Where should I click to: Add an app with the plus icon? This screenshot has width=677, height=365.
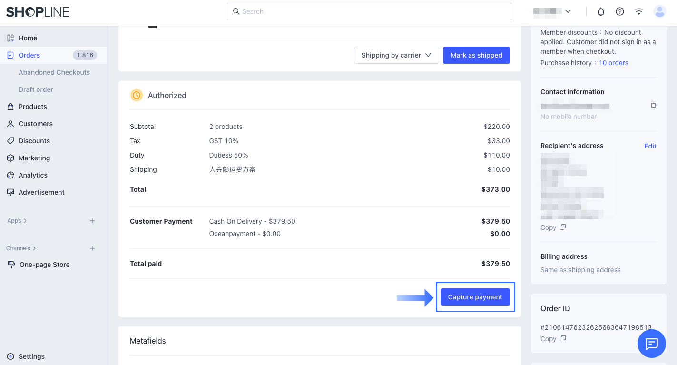(x=92, y=221)
